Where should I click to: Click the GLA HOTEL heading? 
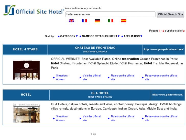(100, 93)
